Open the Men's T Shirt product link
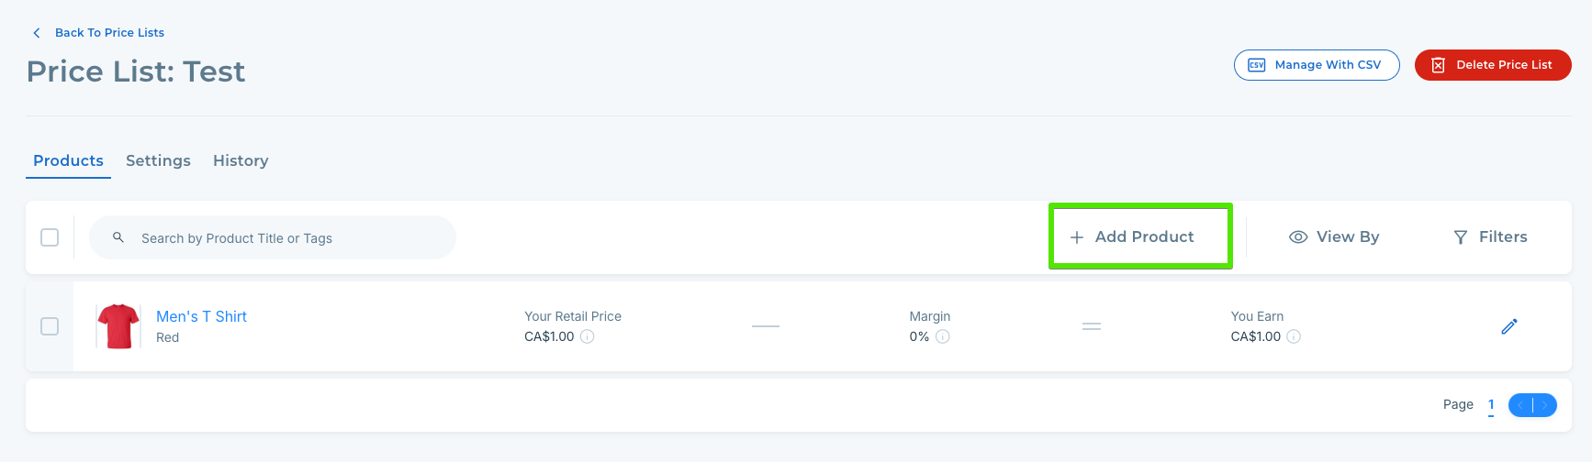This screenshot has height=462, width=1592. coord(201,316)
